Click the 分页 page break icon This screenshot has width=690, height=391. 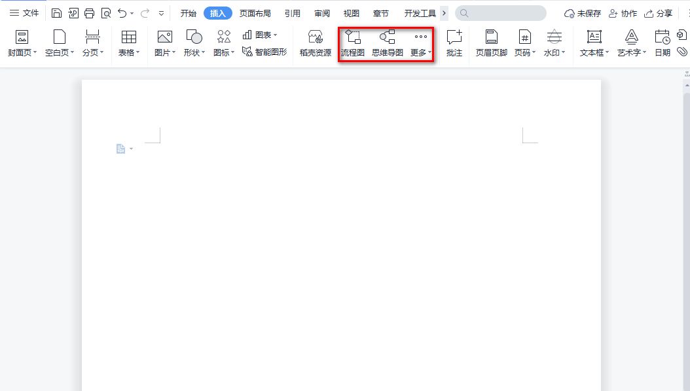tap(92, 37)
